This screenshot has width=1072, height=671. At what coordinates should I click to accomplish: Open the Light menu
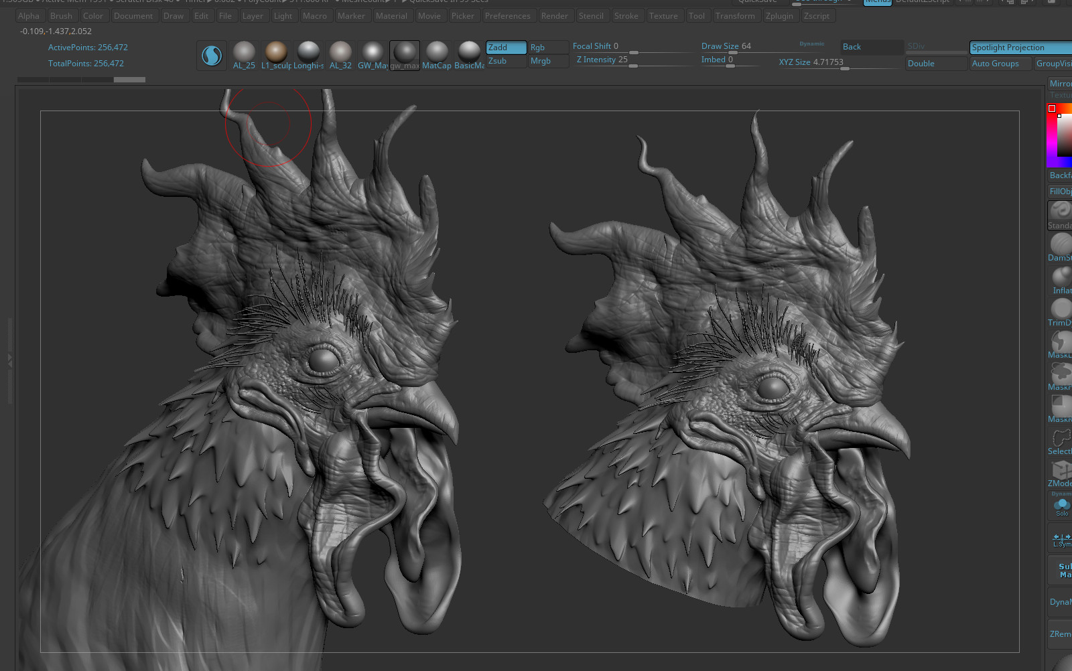tap(283, 16)
